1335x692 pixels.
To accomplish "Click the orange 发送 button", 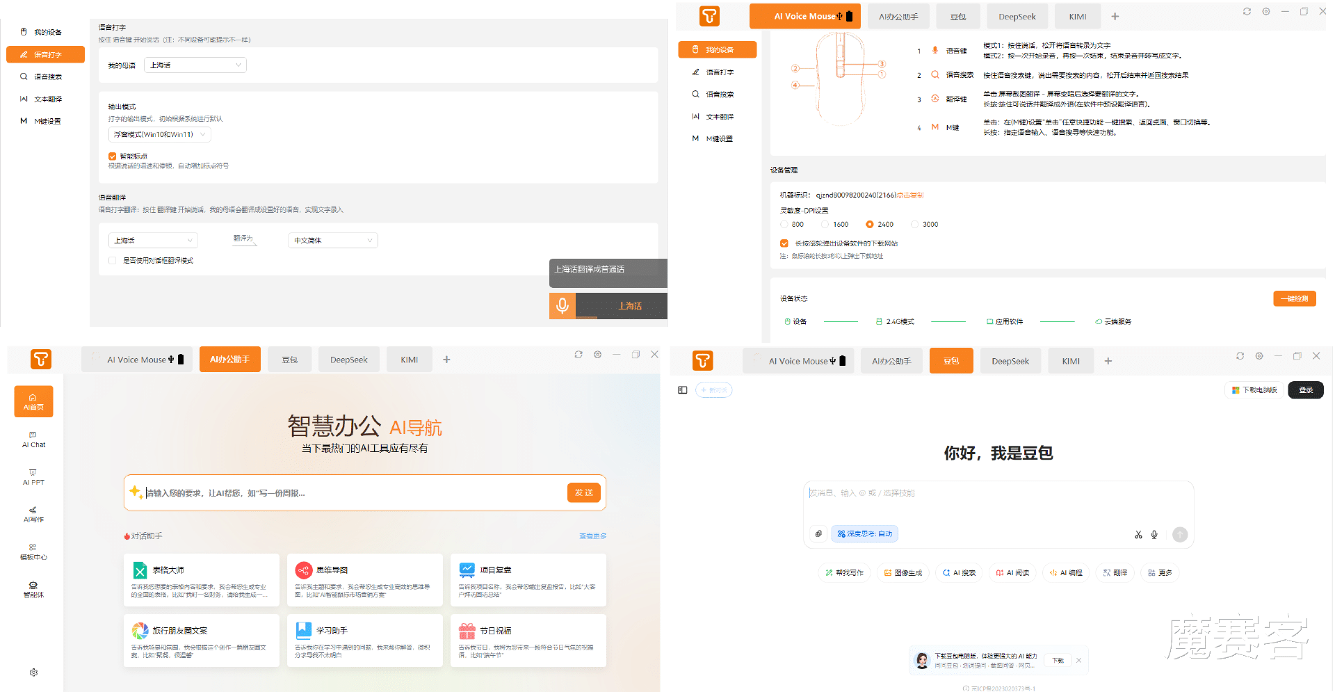I will [583, 492].
